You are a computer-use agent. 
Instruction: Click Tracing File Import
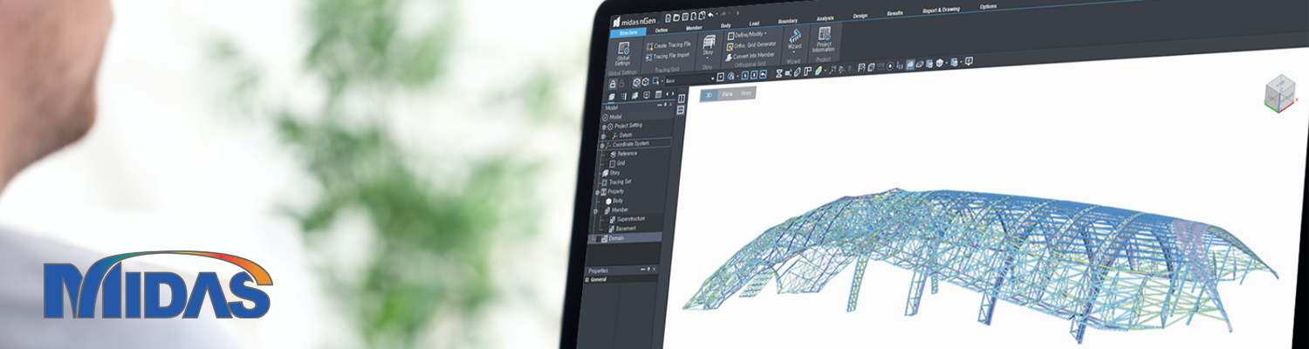(x=668, y=56)
